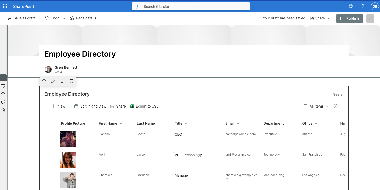This screenshot has width=380, height=190.
Task: Open the All Items view dropdown
Action: pos(316,106)
